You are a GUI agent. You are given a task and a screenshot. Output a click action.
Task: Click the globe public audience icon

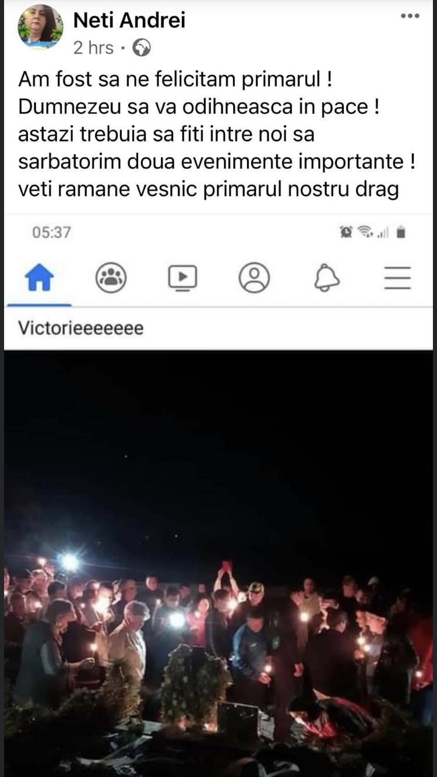click(141, 48)
